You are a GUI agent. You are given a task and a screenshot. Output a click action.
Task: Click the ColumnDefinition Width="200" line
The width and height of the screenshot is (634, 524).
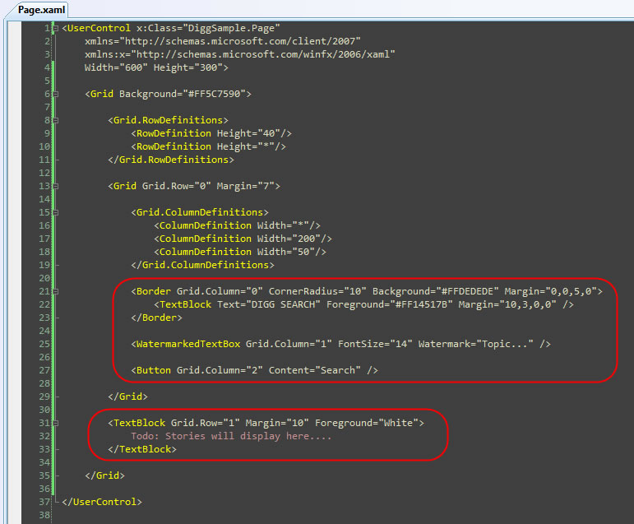pos(243,239)
